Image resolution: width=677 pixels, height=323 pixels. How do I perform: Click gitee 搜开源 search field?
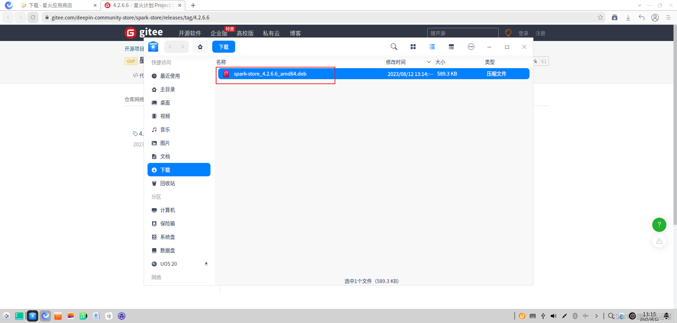point(463,33)
